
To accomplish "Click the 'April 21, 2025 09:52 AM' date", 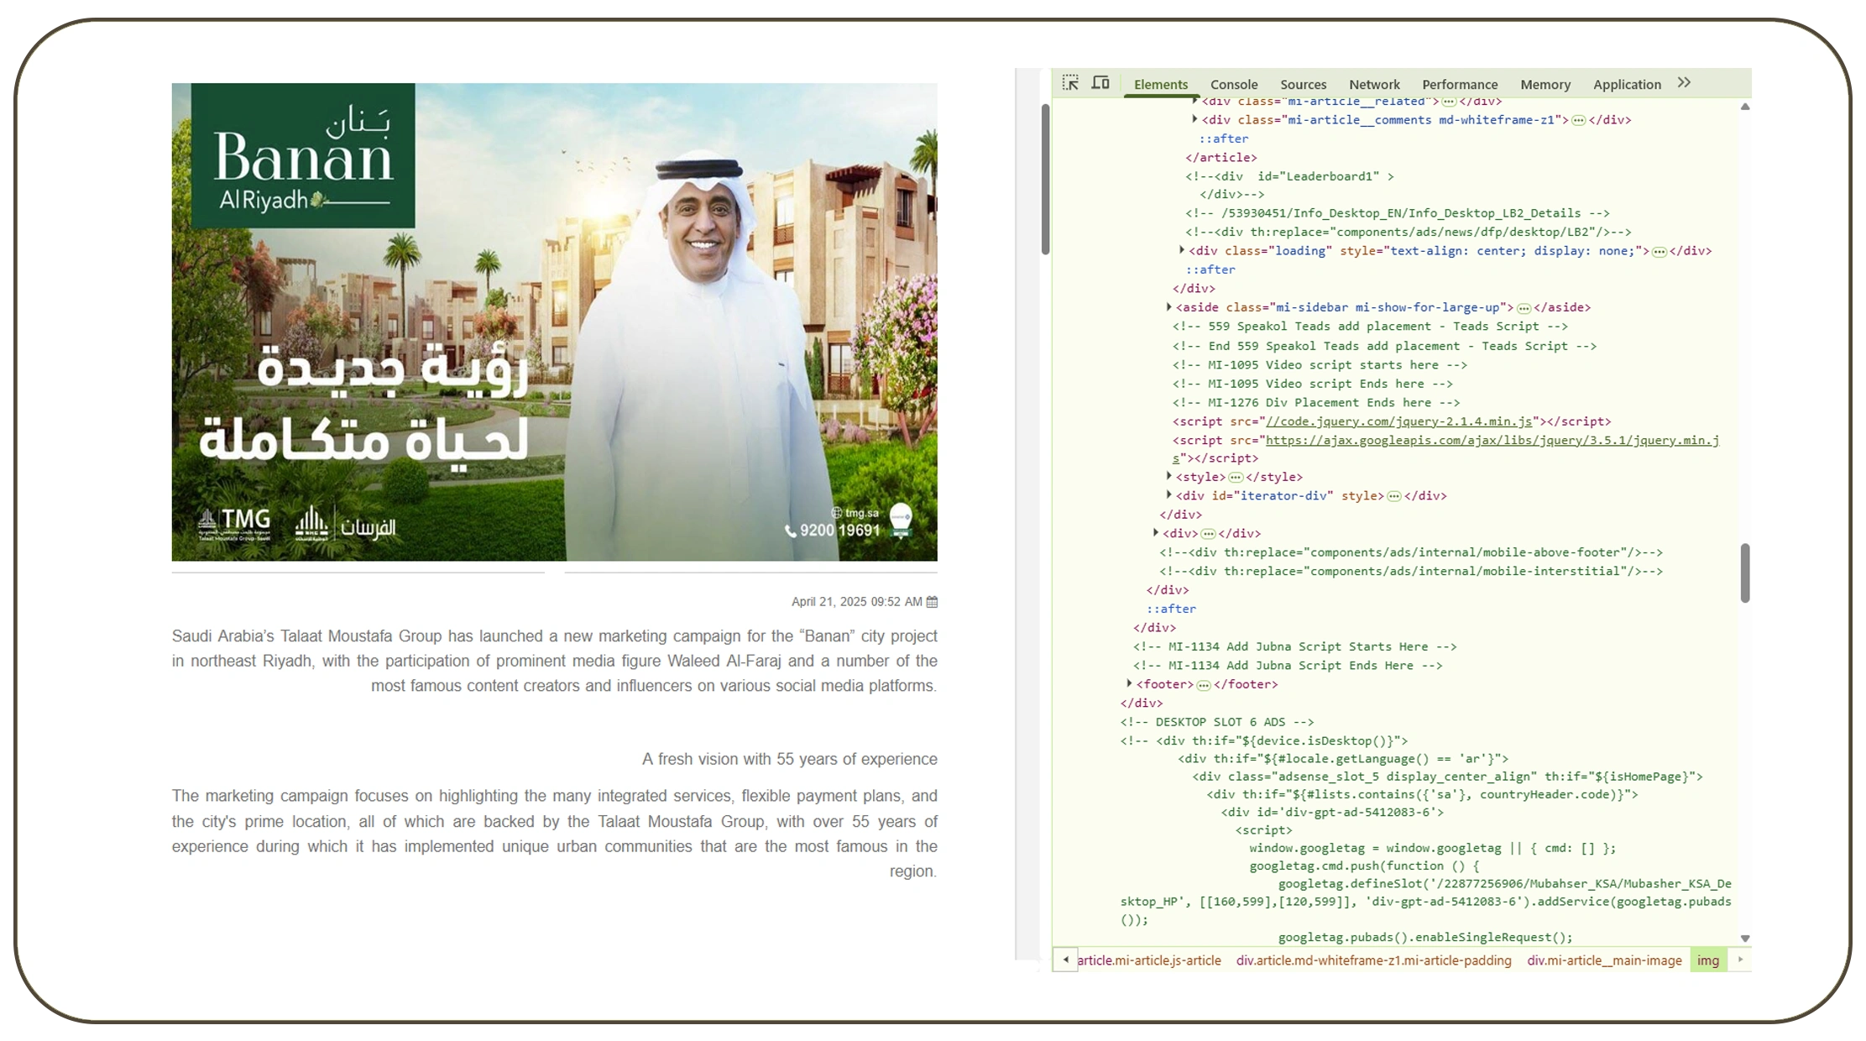I will coord(857,602).
